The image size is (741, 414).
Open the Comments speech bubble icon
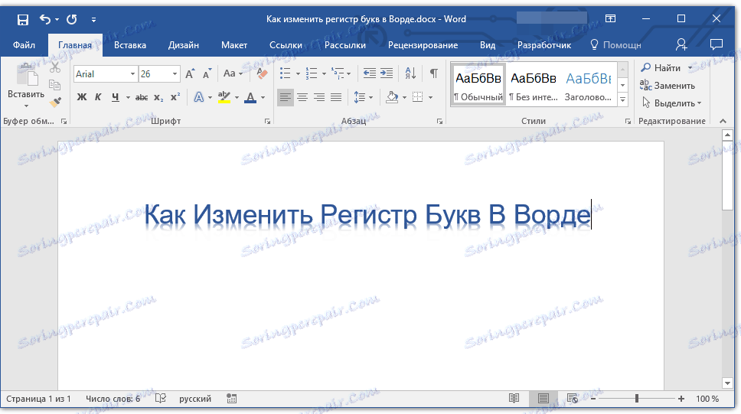pos(717,44)
